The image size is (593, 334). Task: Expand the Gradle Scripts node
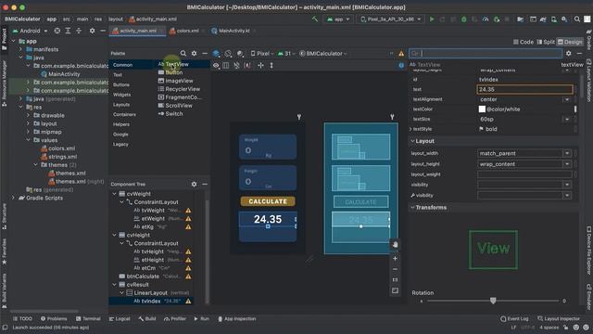click(14, 198)
